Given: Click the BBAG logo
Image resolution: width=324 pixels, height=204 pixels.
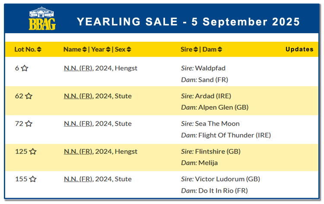Looking at the screenshot, I should (42, 19).
